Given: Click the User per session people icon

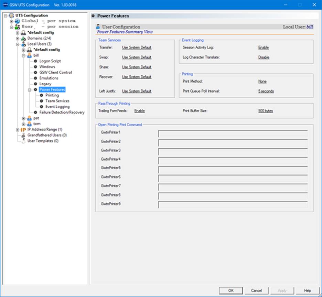Looking at the screenshot, I should (x=18, y=27).
